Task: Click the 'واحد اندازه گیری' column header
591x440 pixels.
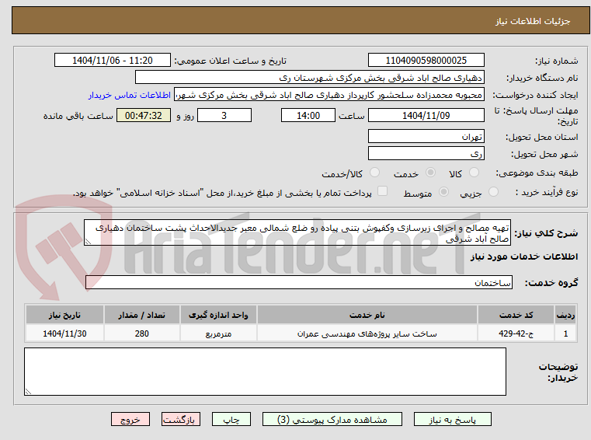Action: [x=218, y=315]
